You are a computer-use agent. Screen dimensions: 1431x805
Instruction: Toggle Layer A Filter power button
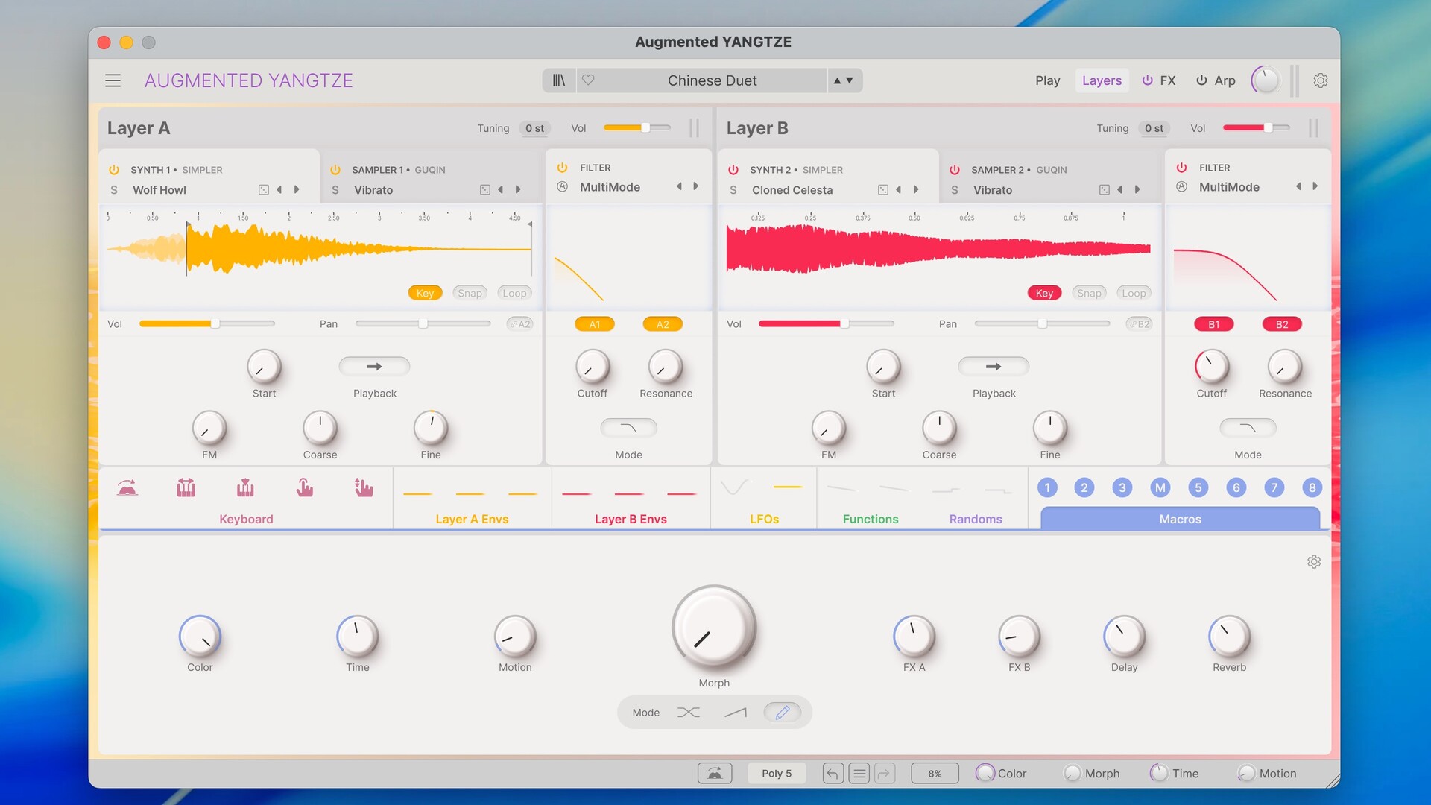[563, 168]
